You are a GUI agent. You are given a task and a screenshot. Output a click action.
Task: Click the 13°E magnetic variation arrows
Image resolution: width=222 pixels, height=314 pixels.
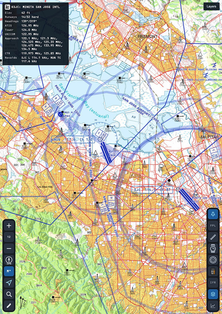[23, 302]
